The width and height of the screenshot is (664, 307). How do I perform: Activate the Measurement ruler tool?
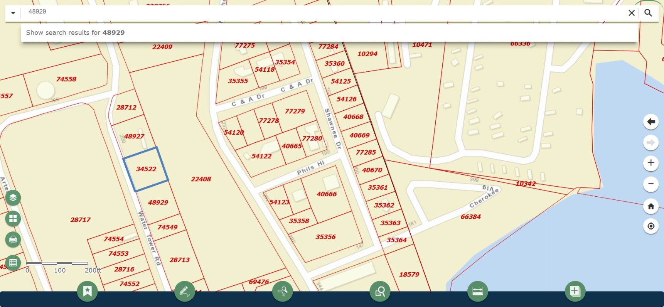click(x=477, y=291)
